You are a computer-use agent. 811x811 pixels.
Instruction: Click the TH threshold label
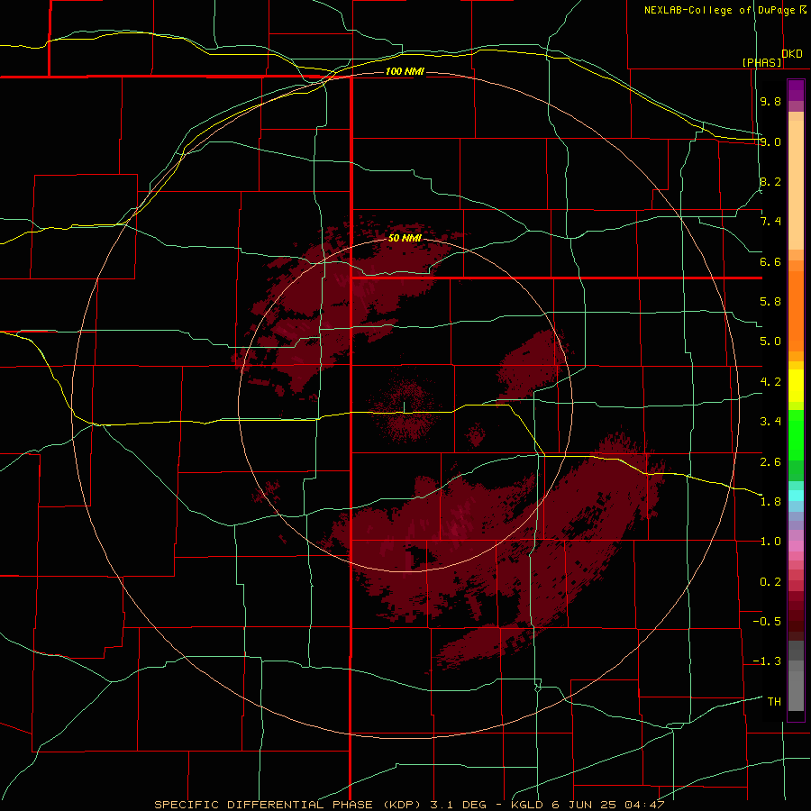[774, 702]
